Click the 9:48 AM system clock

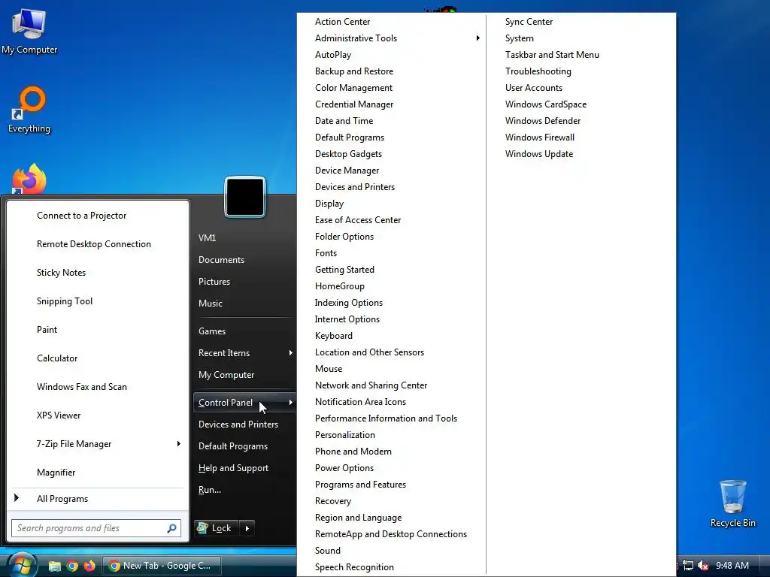(732, 566)
